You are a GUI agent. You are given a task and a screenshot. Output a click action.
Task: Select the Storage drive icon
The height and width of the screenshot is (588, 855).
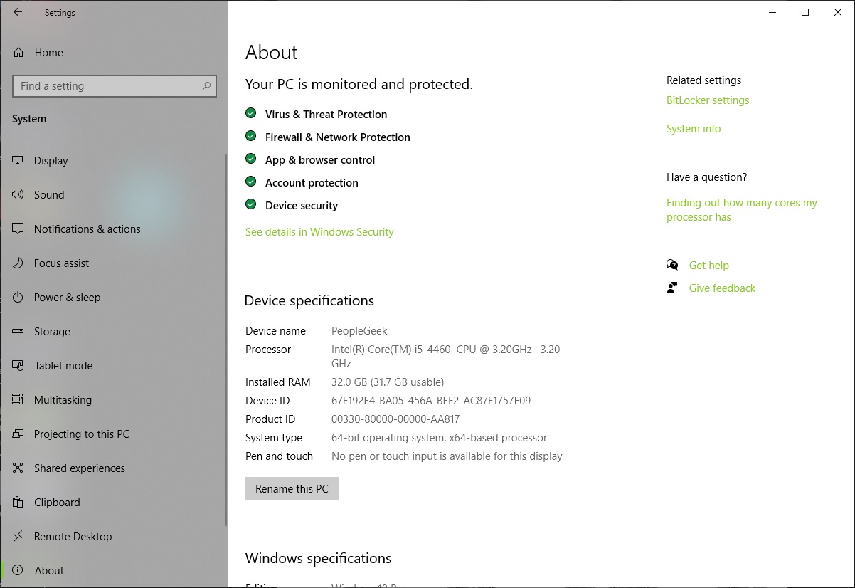point(18,332)
